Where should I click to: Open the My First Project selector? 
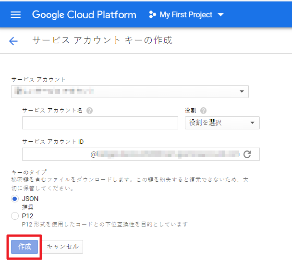pyautogui.click(x=185, y=14)
